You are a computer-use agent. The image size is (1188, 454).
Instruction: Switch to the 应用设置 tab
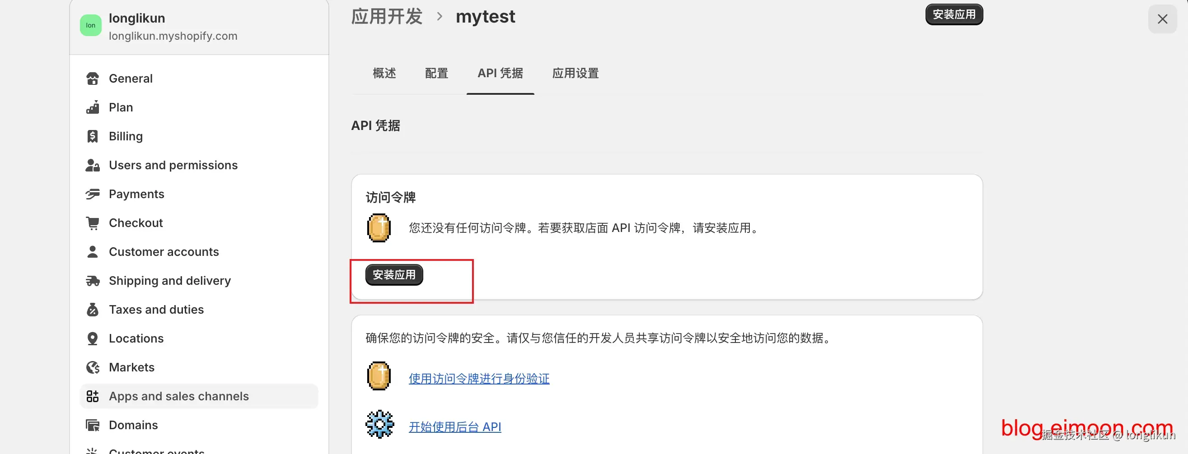[575, 73]
